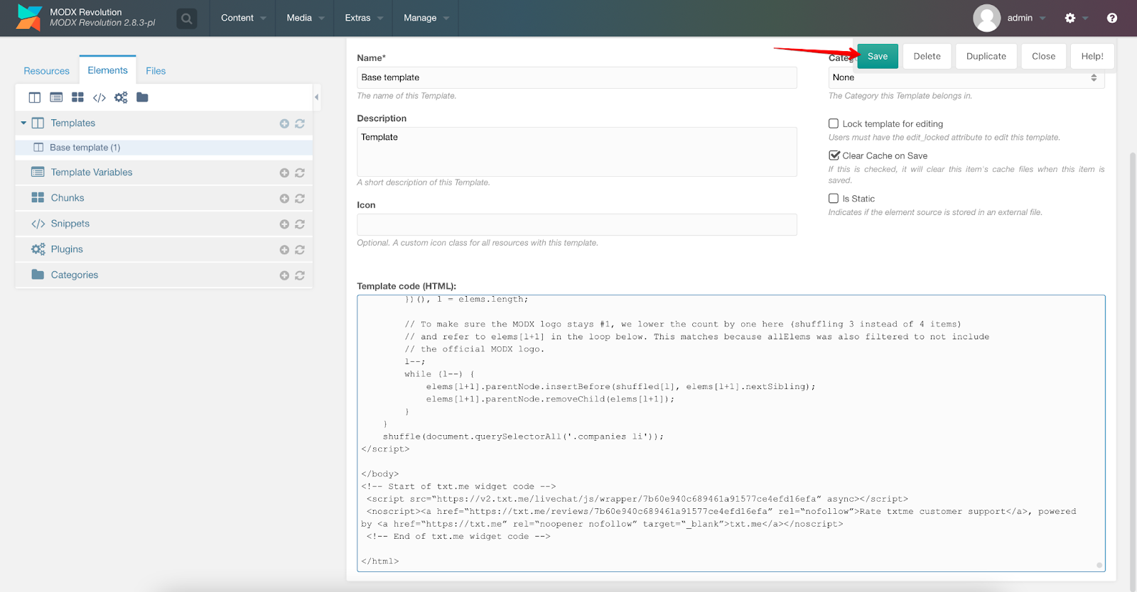Add a new Category with plus icon
The width and height of the screenshot is (1137, 592).
point(284,275)
